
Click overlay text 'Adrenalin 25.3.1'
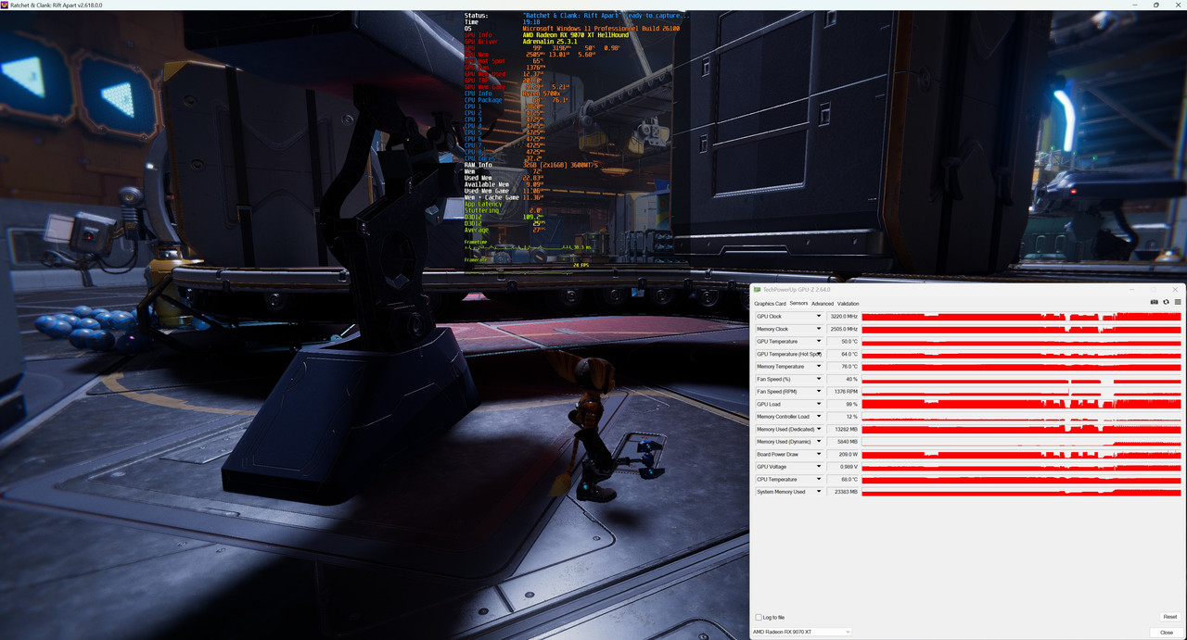(551, 42)
